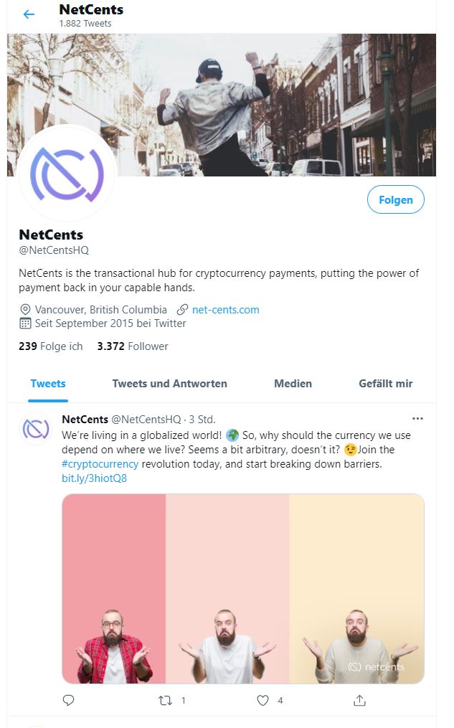The image size is (454, 728).
Task: Open the reply icon on the tweet
Action: (67, 701)
